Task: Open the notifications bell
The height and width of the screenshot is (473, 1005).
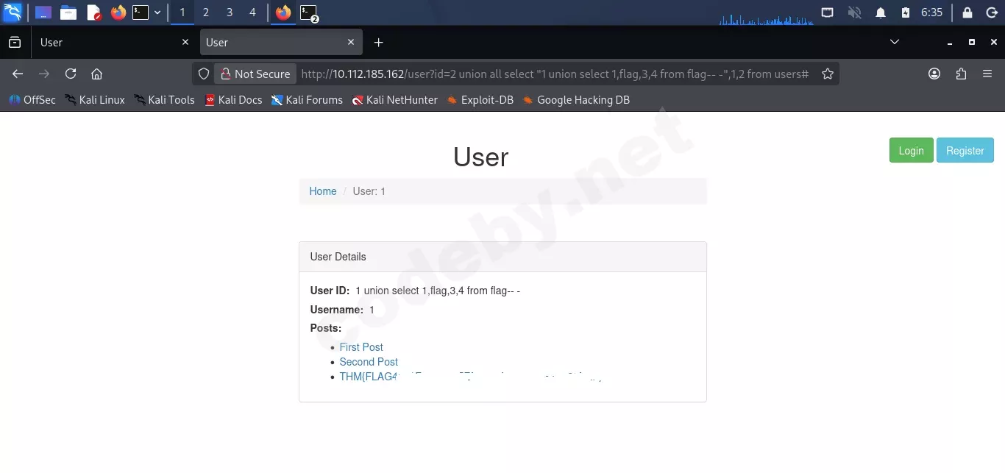Action: pyautogui.click(x=881, y=13)
